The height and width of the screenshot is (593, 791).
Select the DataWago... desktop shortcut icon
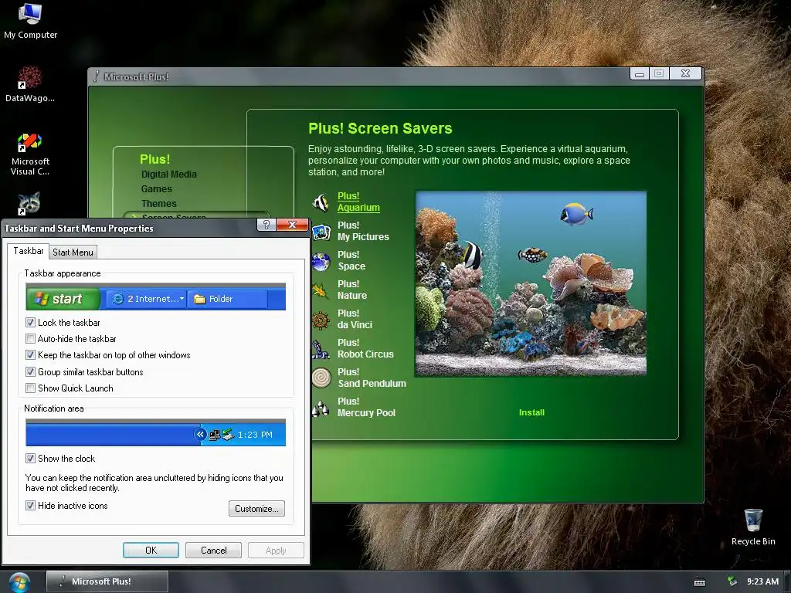pos(30,84)
